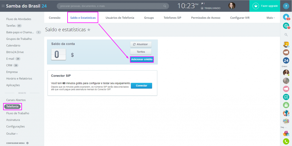Open the overlapping colored circles chat avatar
The image size is (292, 146).
point(286,133)
